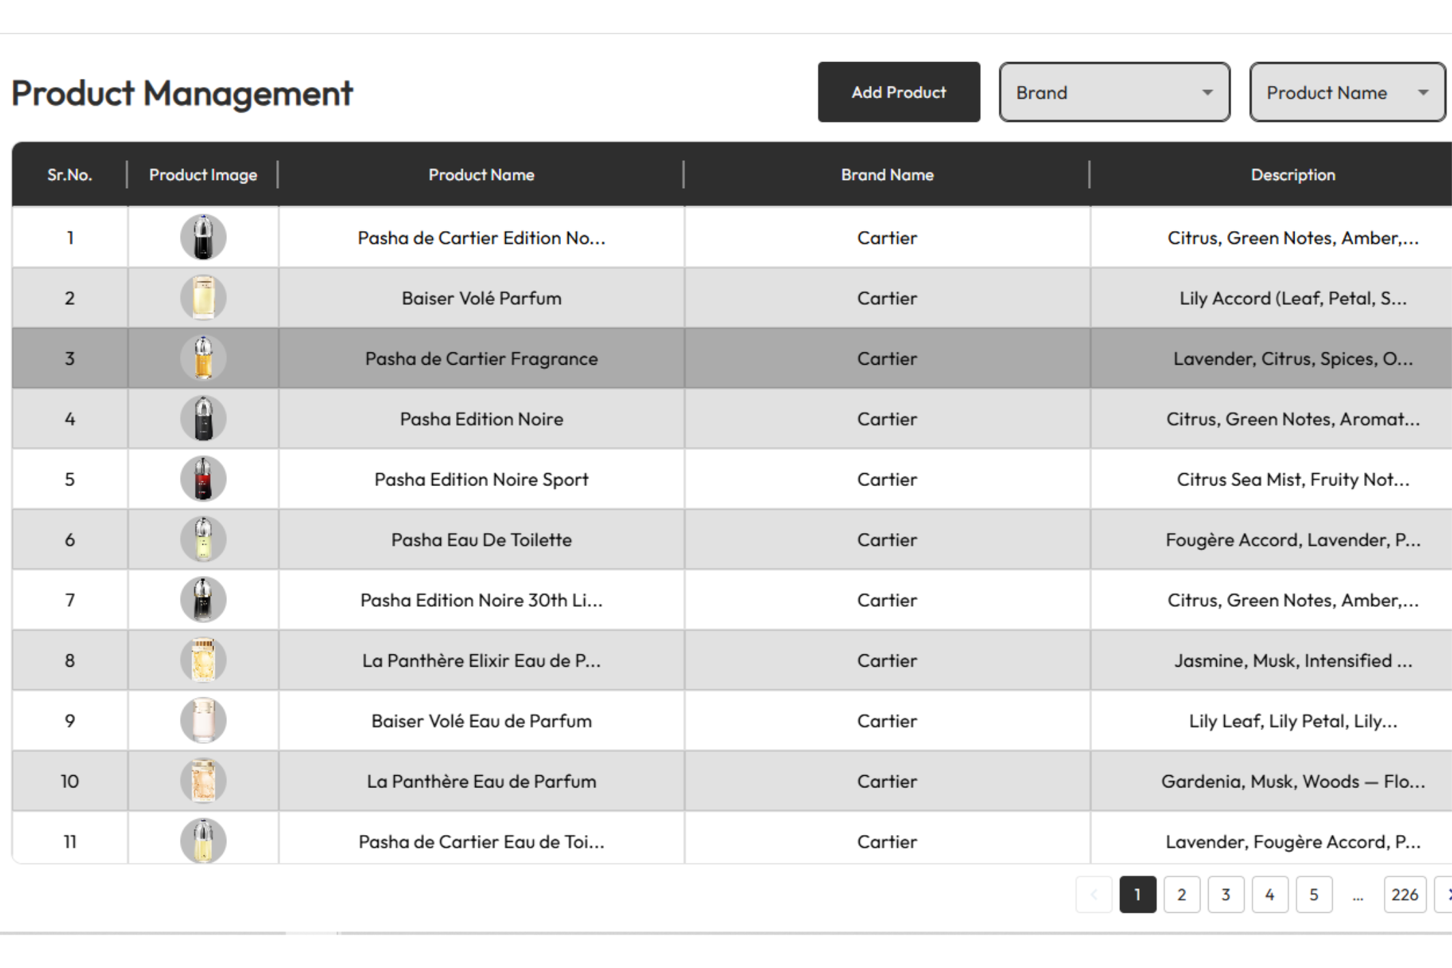Open product image for Pasha Edition Noire 30th Li...

(203, 600)
